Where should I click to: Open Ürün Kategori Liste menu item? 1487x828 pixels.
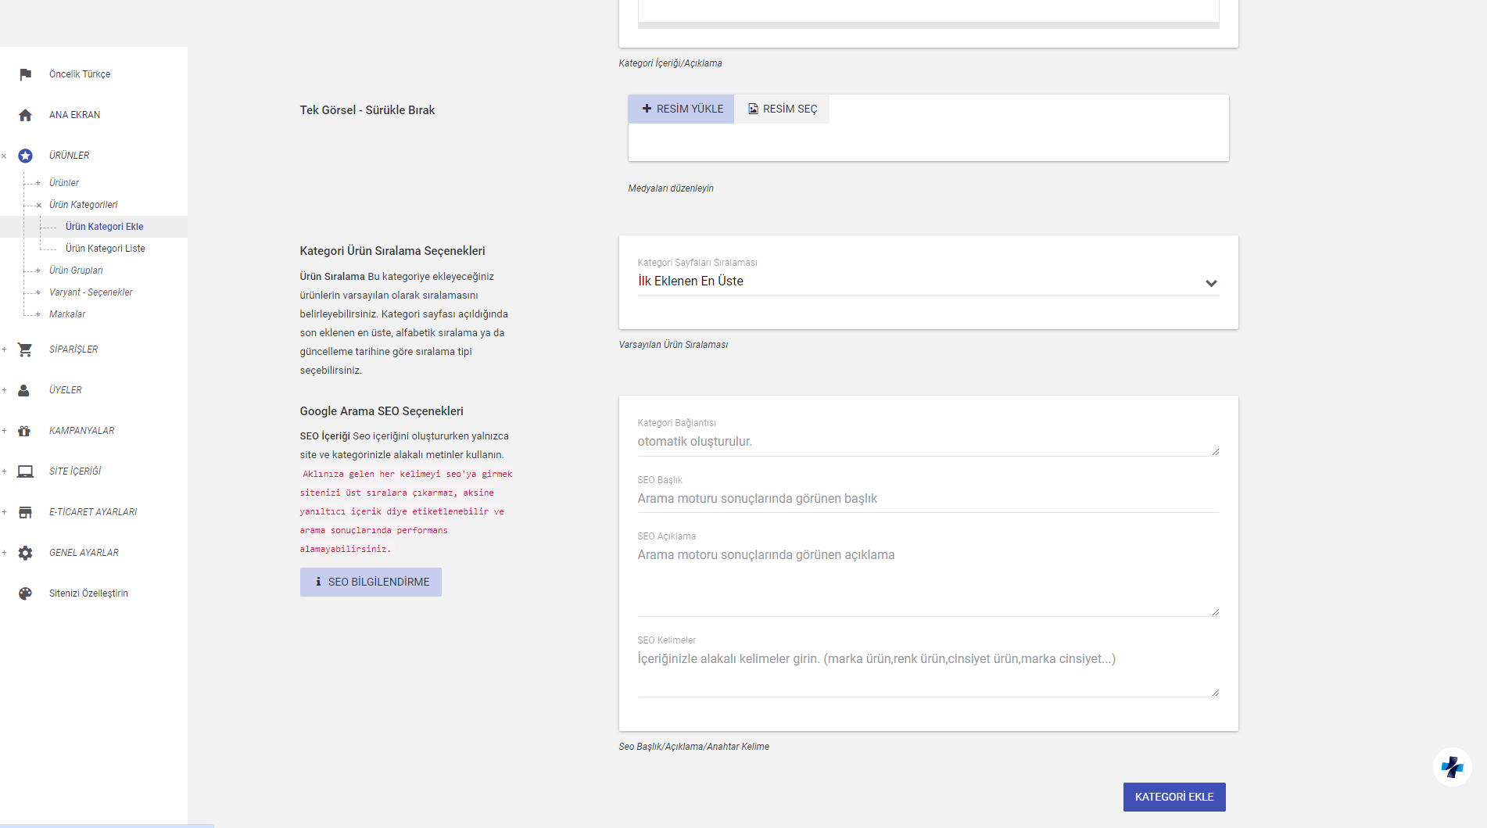coord(105,249)
